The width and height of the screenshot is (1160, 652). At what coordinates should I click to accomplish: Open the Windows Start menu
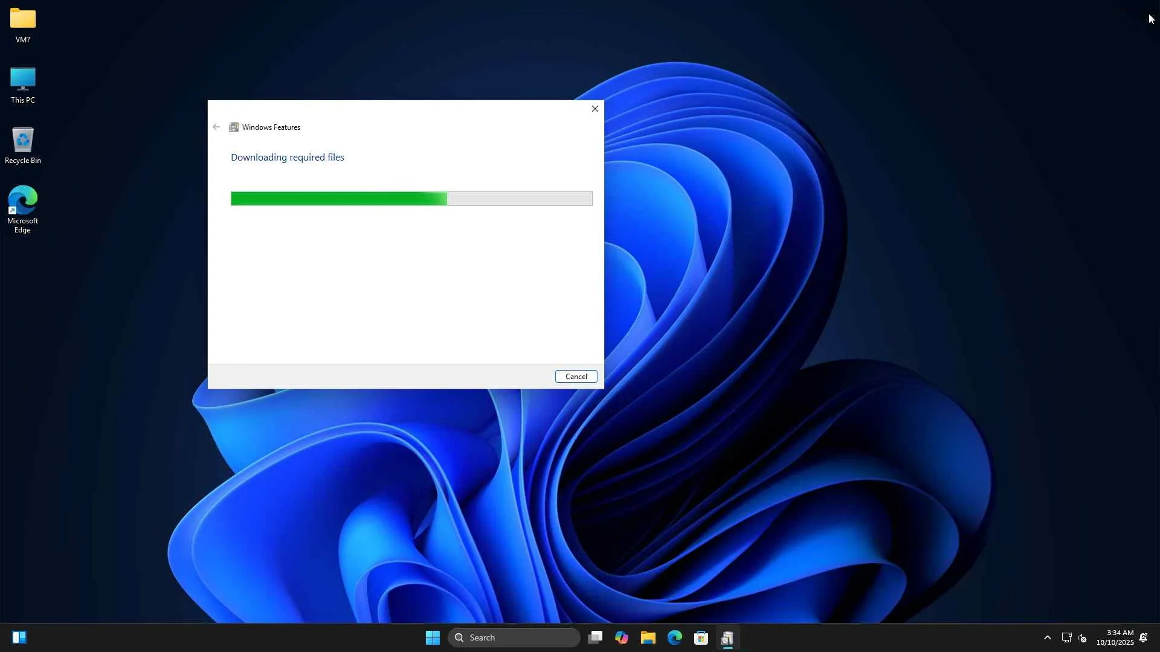pyautogui.click(x=433, y=638)
